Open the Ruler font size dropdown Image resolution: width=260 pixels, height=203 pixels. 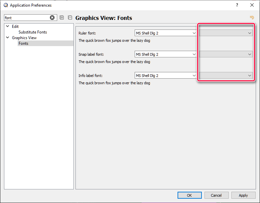click(226, 33)
